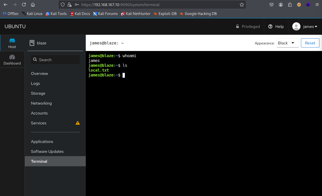
Task: Click the sidebar Search input field
Action: [x=55, y=60]
